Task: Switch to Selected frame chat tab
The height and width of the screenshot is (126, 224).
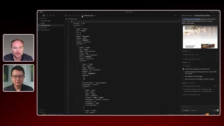Action: (x=187, y=15)
